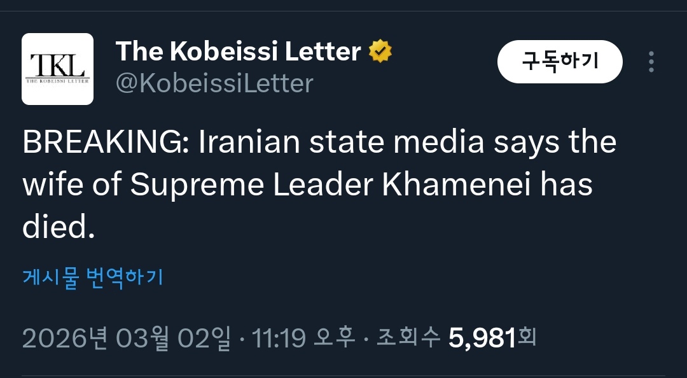This screenshot has height=378, width=687.
Task: Click the 조회수 views label
Action: click(x=408, y=338)
